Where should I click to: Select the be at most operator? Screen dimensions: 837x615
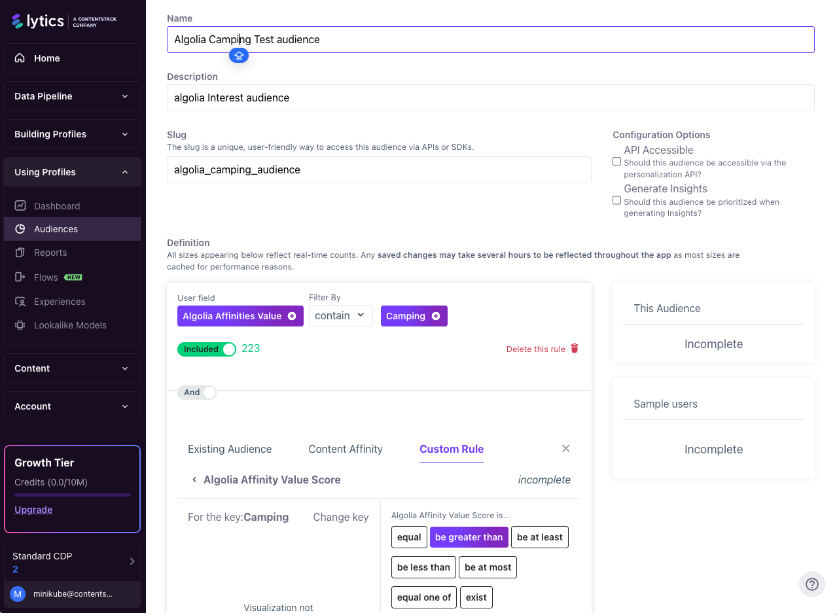pyautogui.click(x=488, y=567)
